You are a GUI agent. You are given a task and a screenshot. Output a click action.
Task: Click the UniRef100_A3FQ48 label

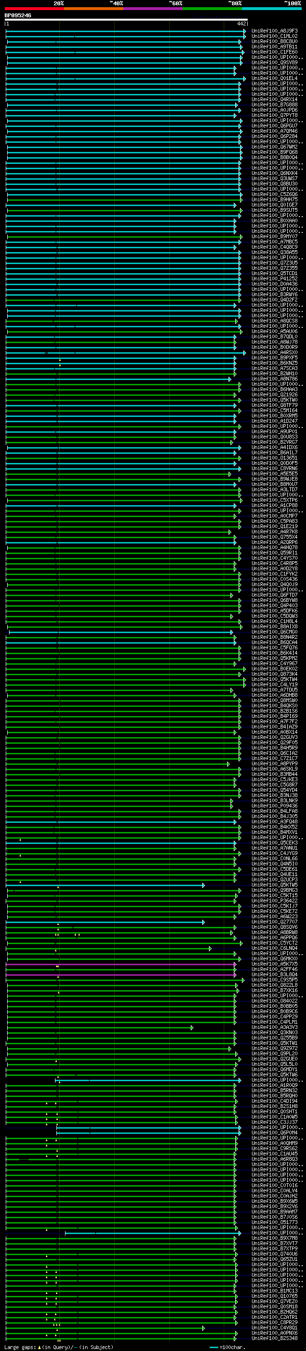point(274,821)
